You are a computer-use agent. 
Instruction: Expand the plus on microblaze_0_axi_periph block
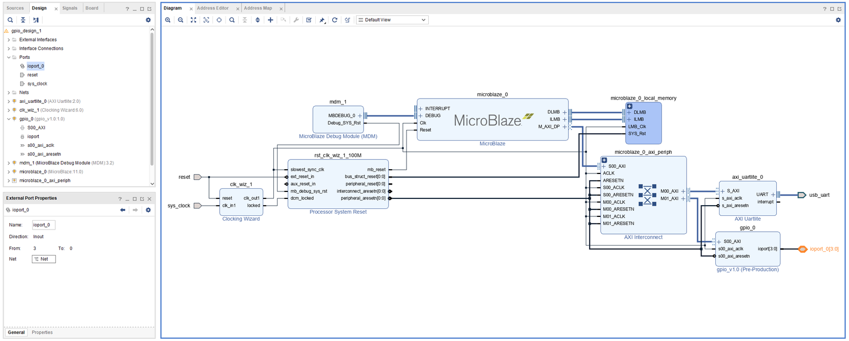coord(604,160)
